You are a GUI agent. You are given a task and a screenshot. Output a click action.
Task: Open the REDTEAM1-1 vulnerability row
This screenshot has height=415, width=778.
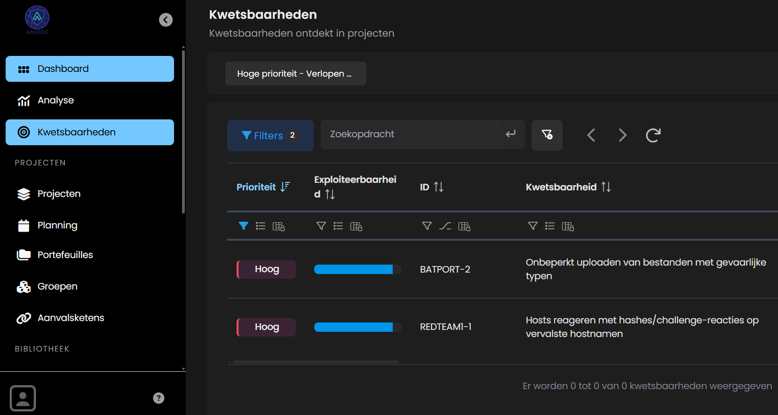tap(445, 327)
